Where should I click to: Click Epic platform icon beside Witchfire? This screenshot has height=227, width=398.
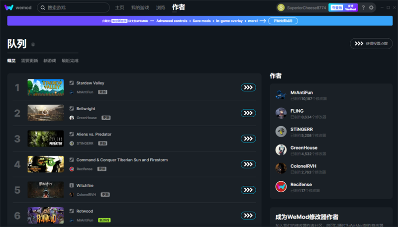72,185
